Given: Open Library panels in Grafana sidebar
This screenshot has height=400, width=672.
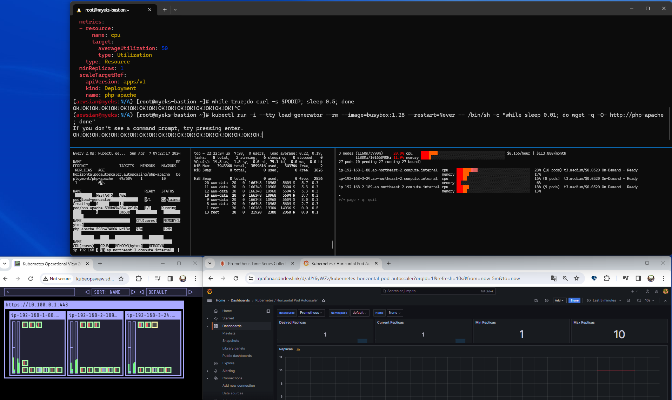Looking at the screenshot, I should pyautogui.click(x=234, y=348).
